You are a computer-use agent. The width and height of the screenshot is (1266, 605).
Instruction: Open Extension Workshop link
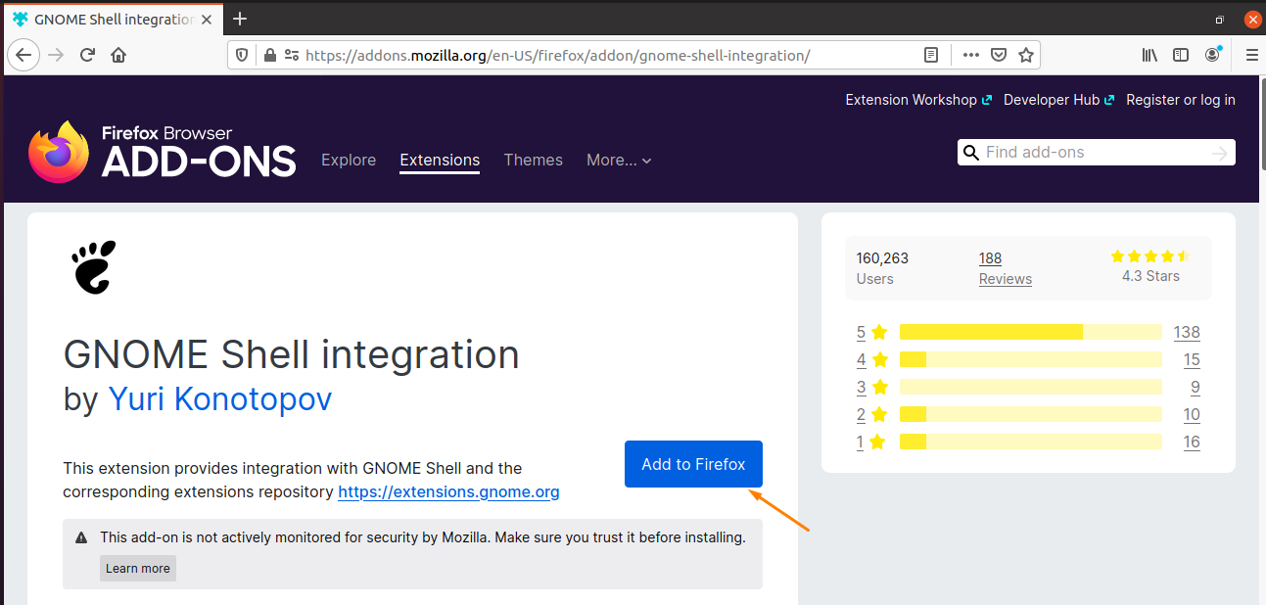pyautogui.click(x=918, y=100)
